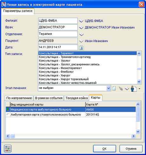The image size is (146, 155).
Task: Confirm the dialog with OK
Action: [104, 149]
